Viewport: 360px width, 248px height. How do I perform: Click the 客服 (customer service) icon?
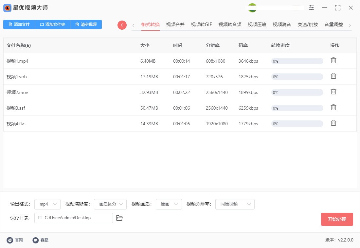coord(35,240)
